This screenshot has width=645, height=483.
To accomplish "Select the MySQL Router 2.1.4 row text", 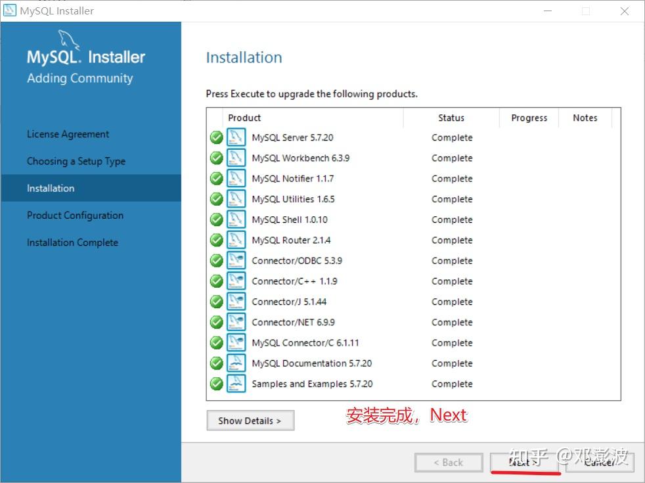I will coord(291,241).
